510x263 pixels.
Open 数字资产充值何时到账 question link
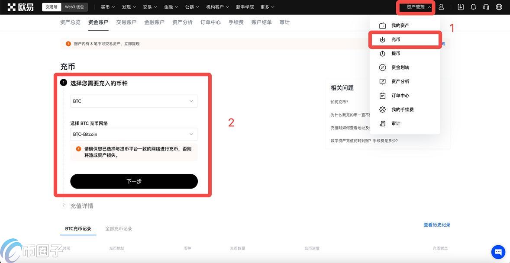click(364, 141)
